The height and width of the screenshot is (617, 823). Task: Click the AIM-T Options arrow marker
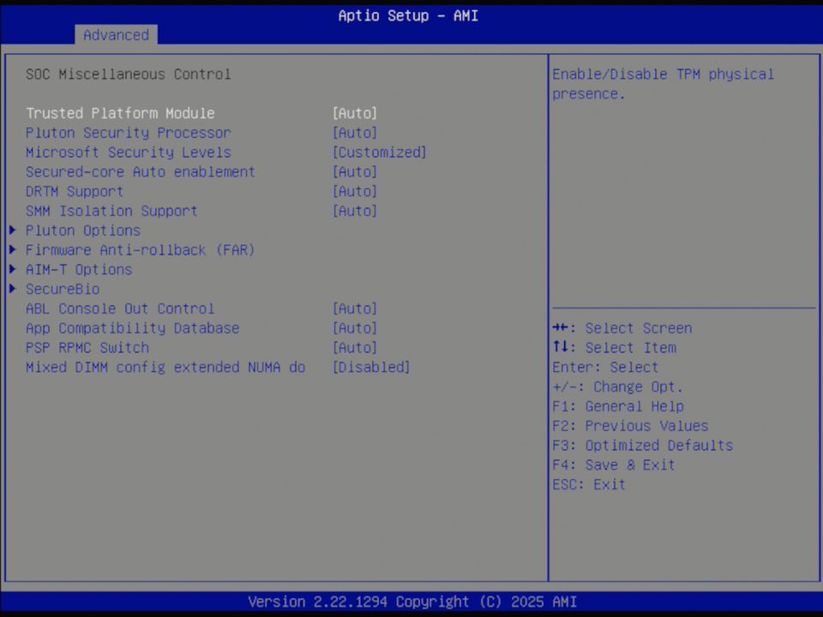click(x=12, y=269)
